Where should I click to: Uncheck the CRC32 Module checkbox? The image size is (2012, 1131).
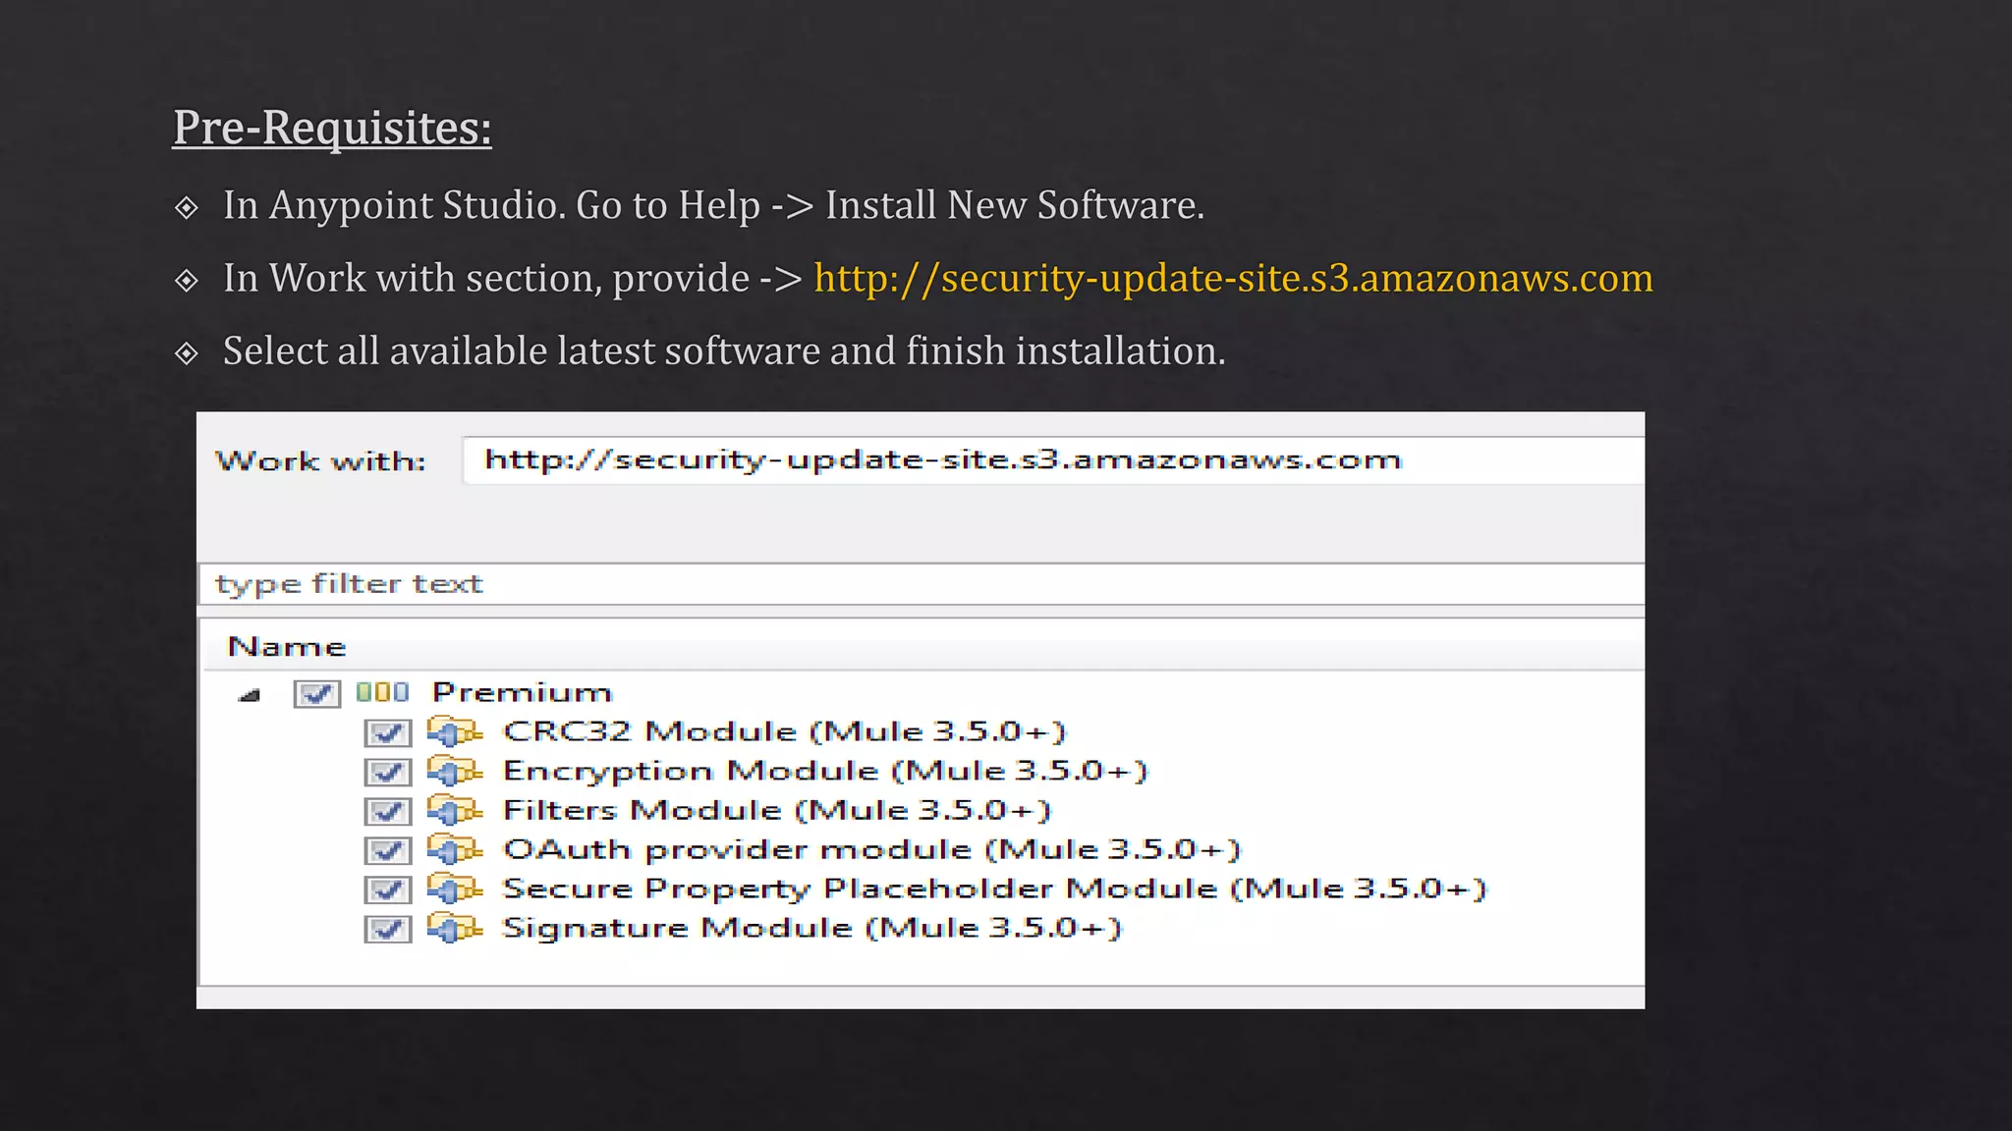[x=387, y=733]
